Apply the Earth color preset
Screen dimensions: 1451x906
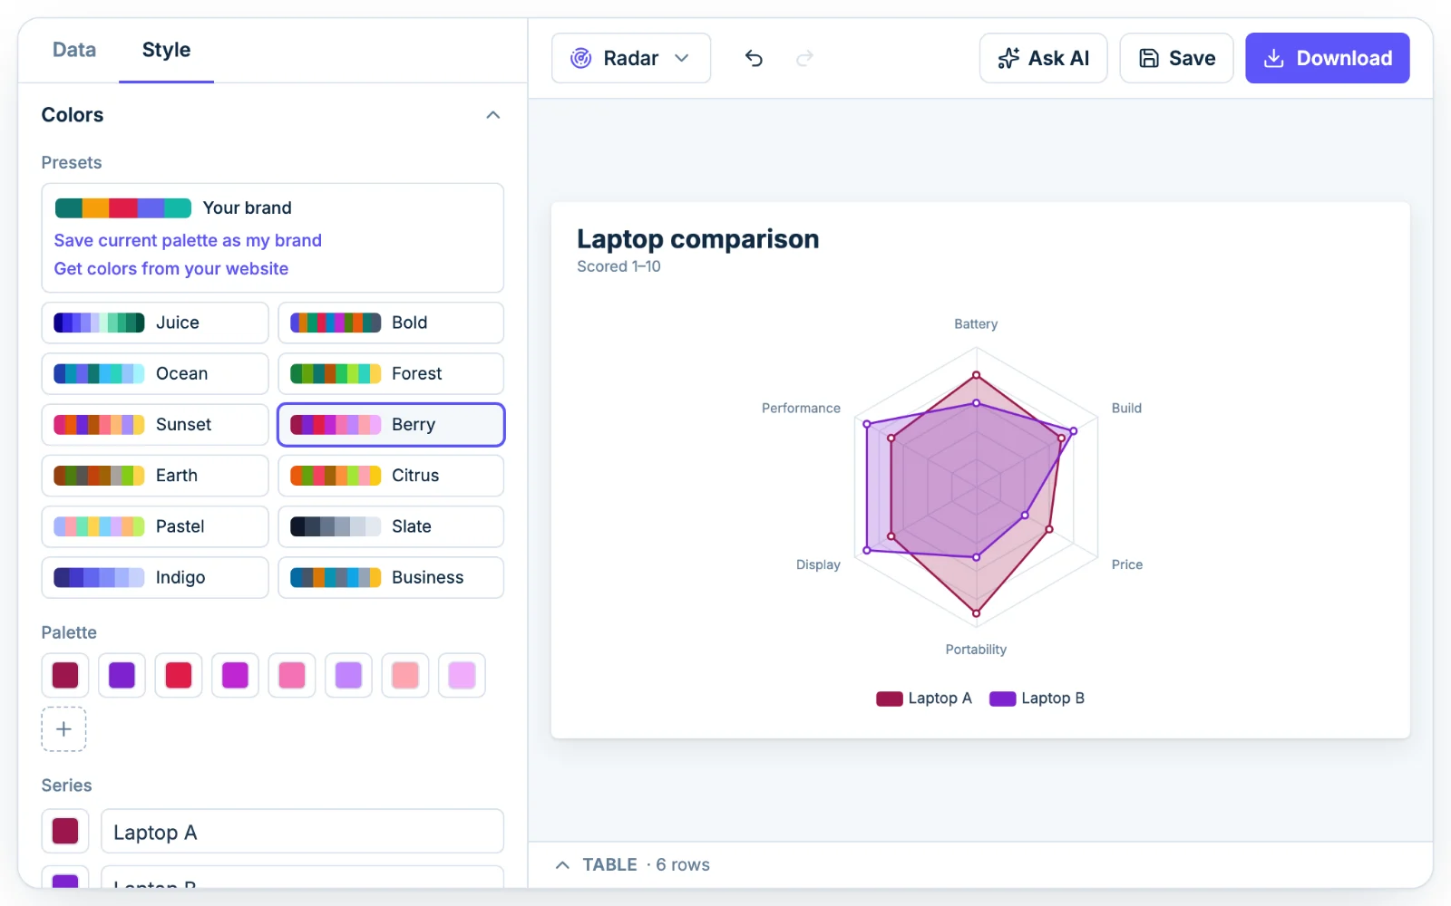point(155,476)
